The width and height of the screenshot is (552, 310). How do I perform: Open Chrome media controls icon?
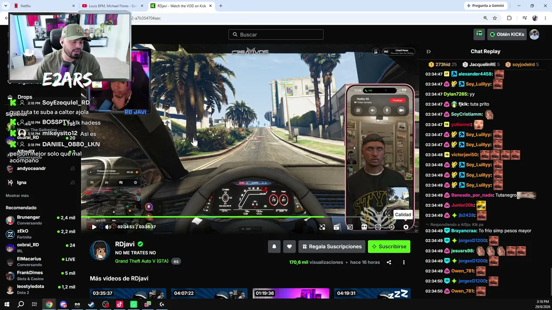click(x=524, y=18)
